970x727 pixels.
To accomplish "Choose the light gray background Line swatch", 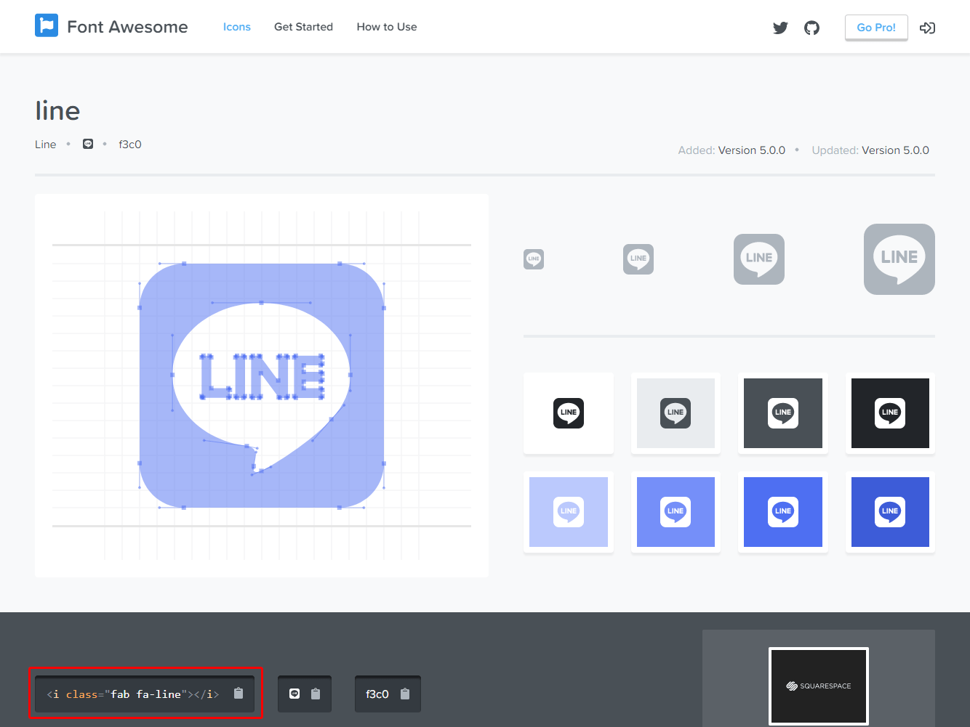I will tap(676, 413).
